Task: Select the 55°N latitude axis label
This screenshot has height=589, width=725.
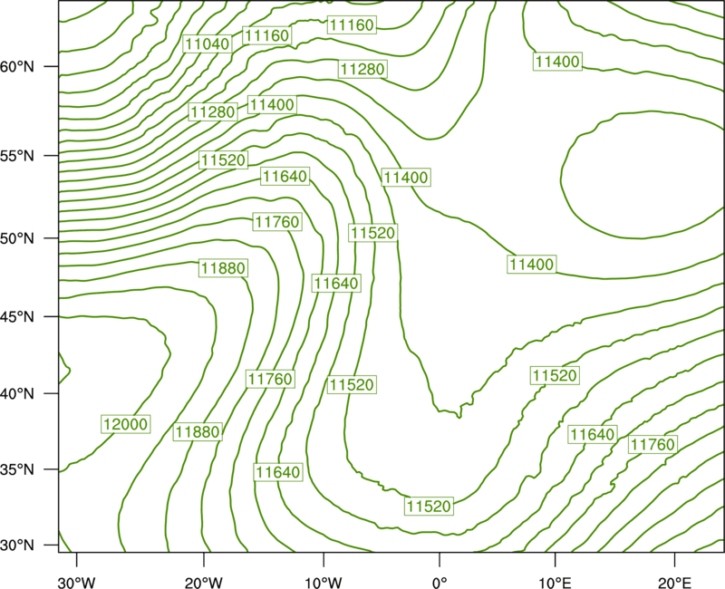Action: click(x=17, y=156)
